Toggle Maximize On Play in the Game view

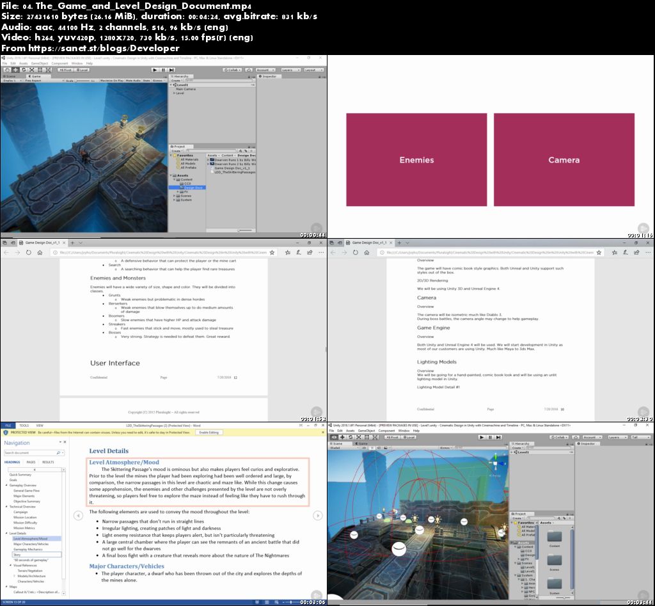(x=111, y=80)
